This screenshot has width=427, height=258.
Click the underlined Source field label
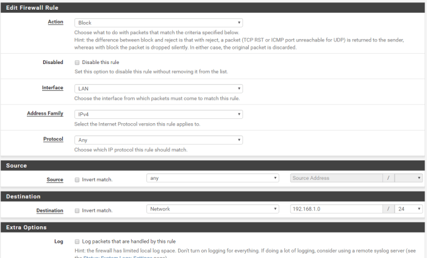tap(54, 179)
